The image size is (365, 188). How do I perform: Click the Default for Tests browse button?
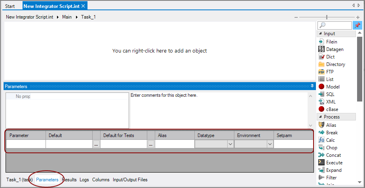pyautogui.click(x=151, y=144)
